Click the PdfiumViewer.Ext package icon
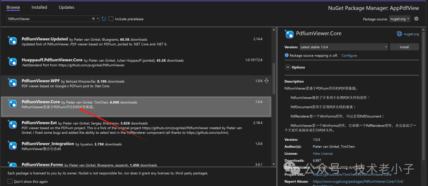This screenshot has width=428, height=186. pyautogui.click(x=13, y=125)
